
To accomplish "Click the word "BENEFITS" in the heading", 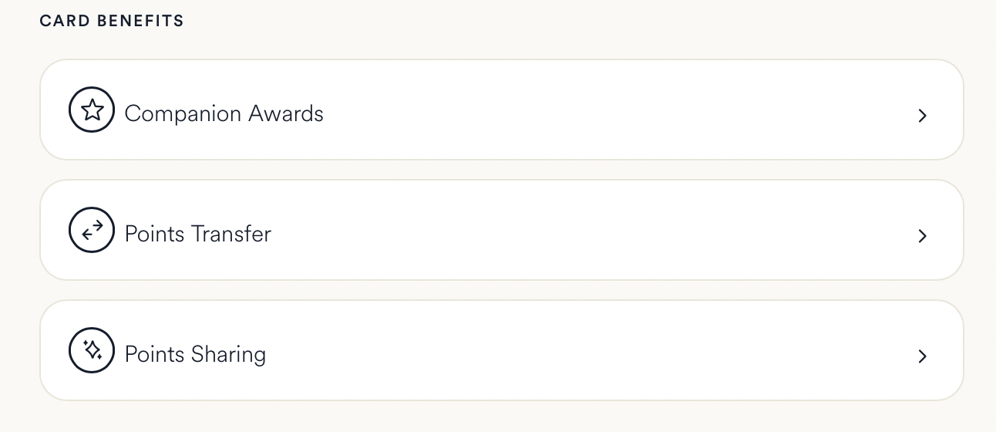I will (x=141, y=21).
